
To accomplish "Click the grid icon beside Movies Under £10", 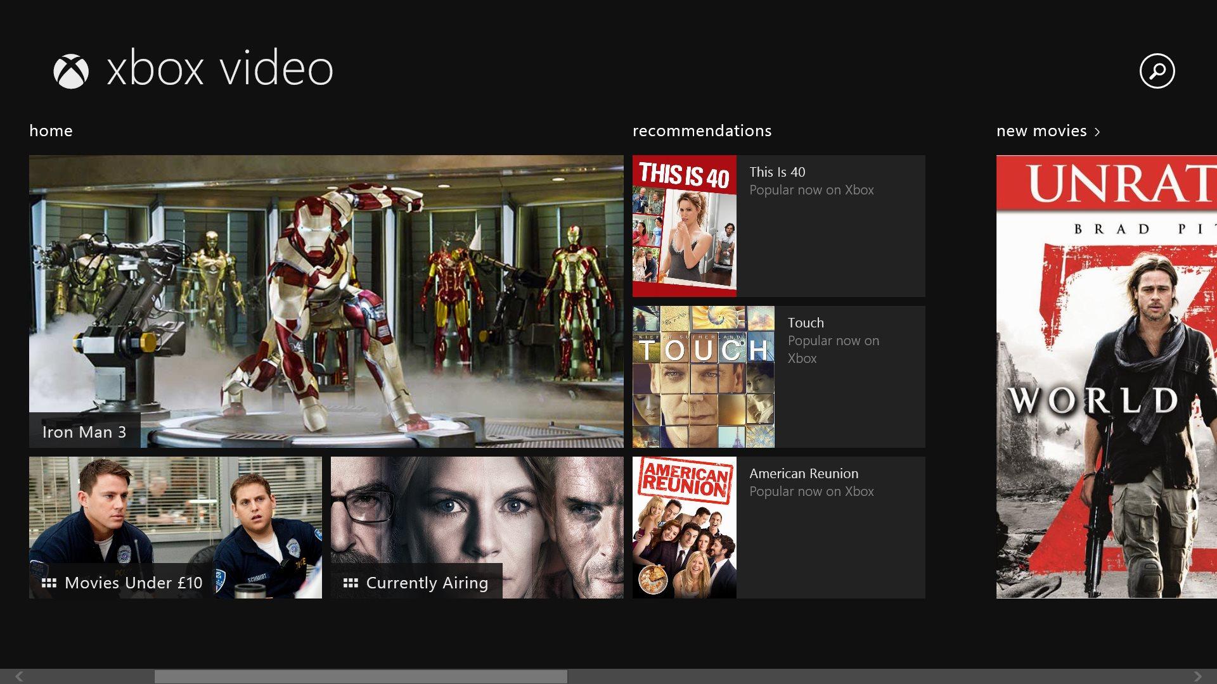I will click(49, 583).
